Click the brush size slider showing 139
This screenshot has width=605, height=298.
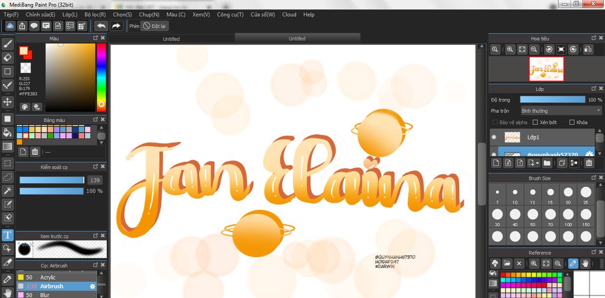(52, 180)
